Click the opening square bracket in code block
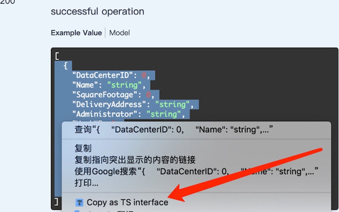 pos(57,56)
